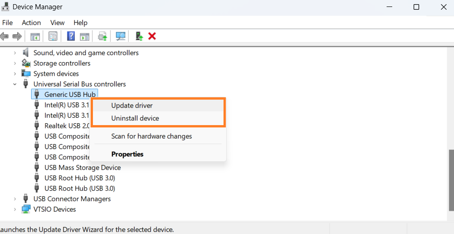454x234 pixels.
Task: Collapse Universal Serial Bus controllers node
Action: (x=15, y=84)
